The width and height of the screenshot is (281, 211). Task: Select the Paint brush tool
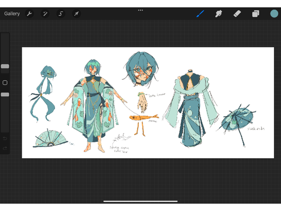(200, 13)
